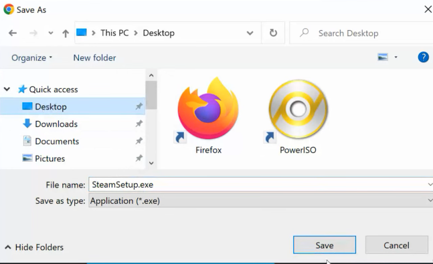Create a New folder

coord(94,57)
